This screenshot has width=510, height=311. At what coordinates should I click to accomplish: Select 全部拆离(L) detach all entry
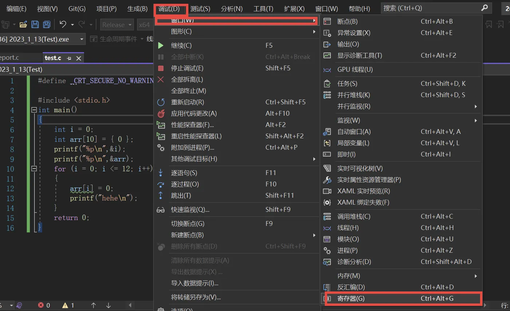pyautogui.click(x=236, y=80)
